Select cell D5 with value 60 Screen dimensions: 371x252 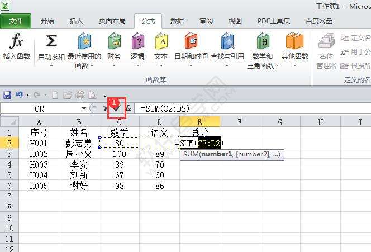pos(159,175)
